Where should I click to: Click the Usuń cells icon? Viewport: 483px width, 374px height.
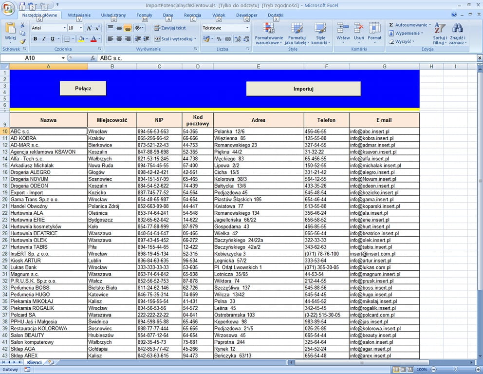pyautogui.click(x=359, y=29)
